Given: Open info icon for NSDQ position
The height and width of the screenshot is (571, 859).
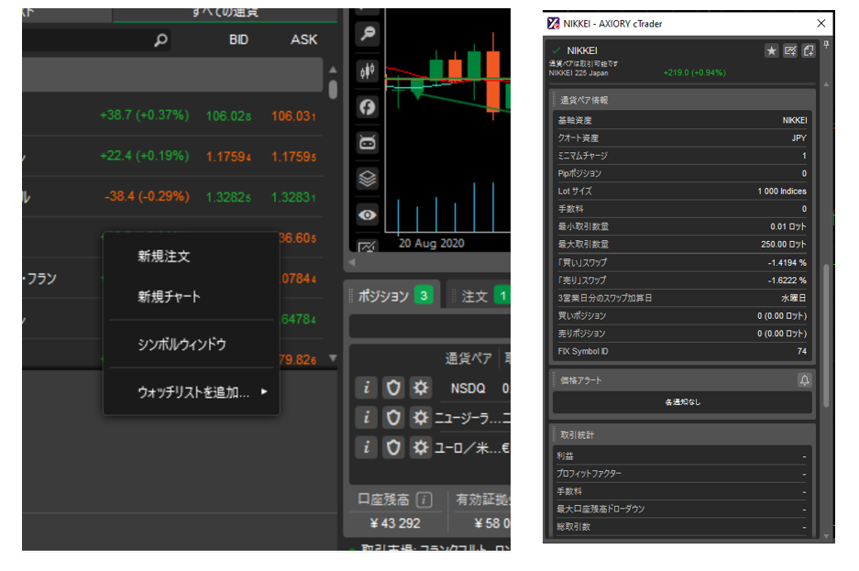Looking at the screenshot, I should click(367, 388).
